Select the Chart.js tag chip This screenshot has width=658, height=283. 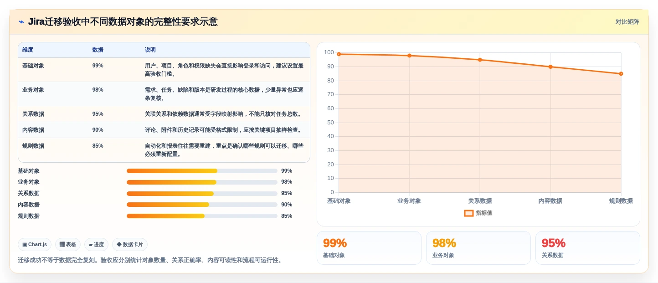tap(35, 244)
